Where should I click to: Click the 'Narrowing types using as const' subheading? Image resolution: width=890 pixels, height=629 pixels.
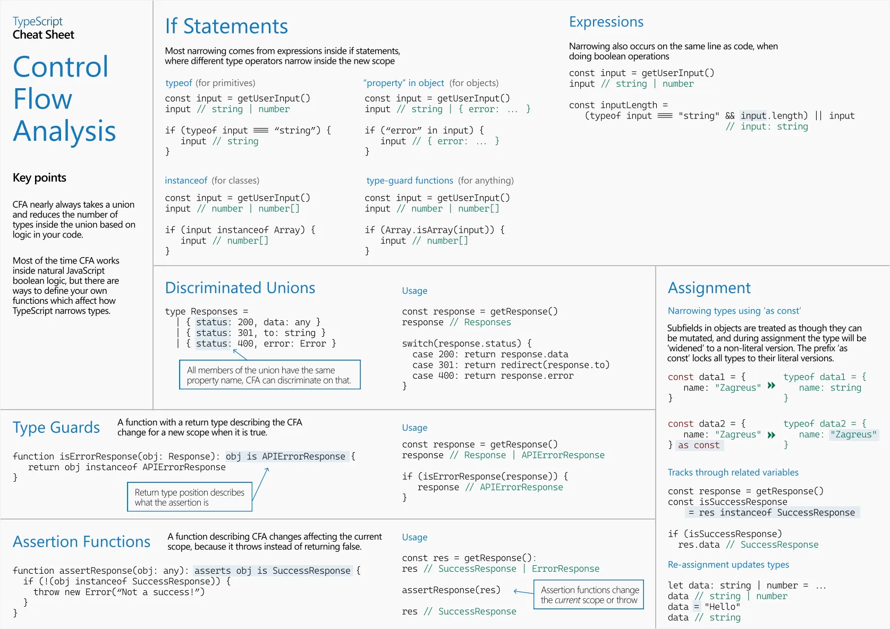(734, 311)
